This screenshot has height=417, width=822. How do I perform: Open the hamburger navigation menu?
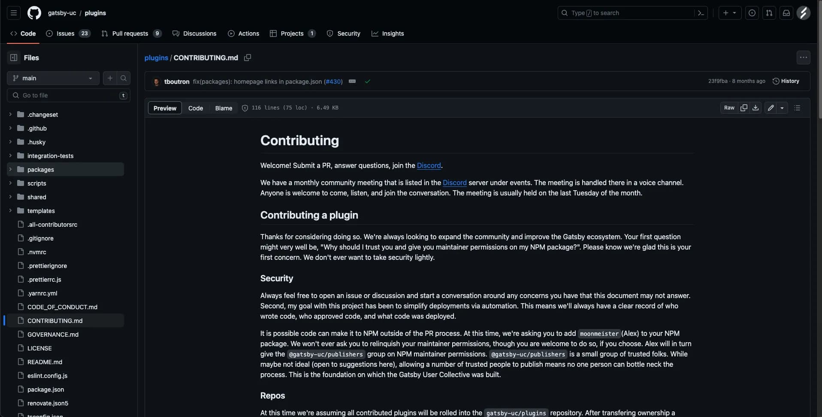[14, 13]
